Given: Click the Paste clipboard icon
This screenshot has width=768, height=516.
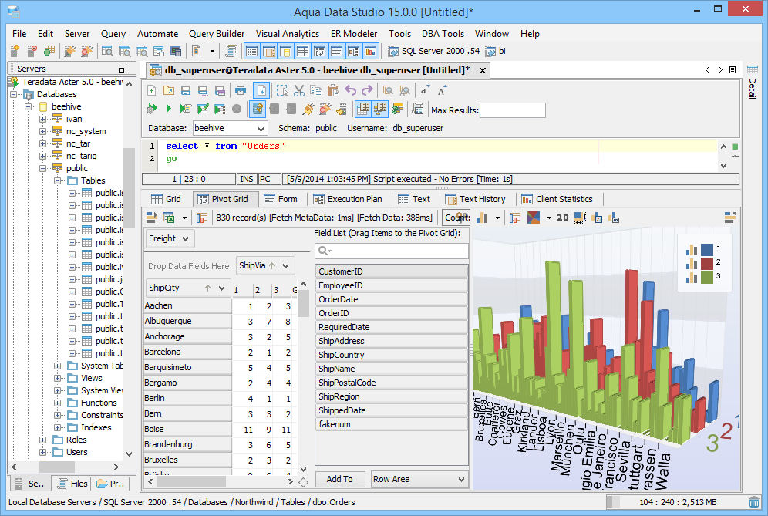Looking at the screenshot, I should (333, 91).
